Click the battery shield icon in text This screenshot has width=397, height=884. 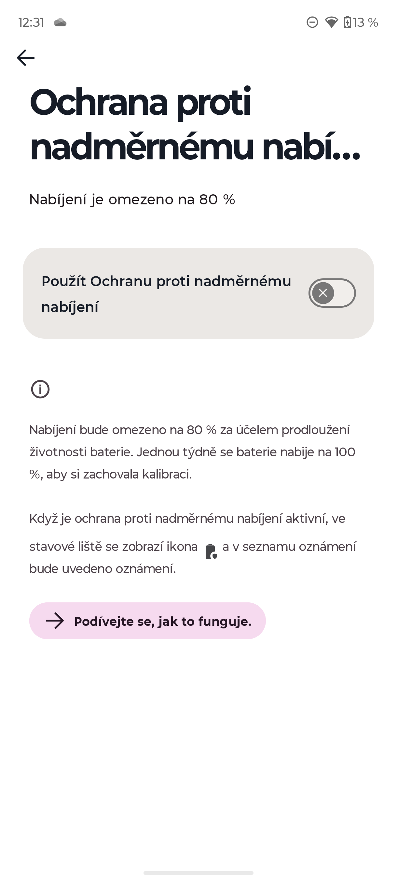tap(211, 551)
